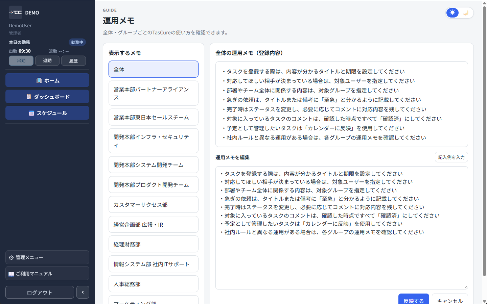Click the 表示するメモ heading

pos(125,53)
